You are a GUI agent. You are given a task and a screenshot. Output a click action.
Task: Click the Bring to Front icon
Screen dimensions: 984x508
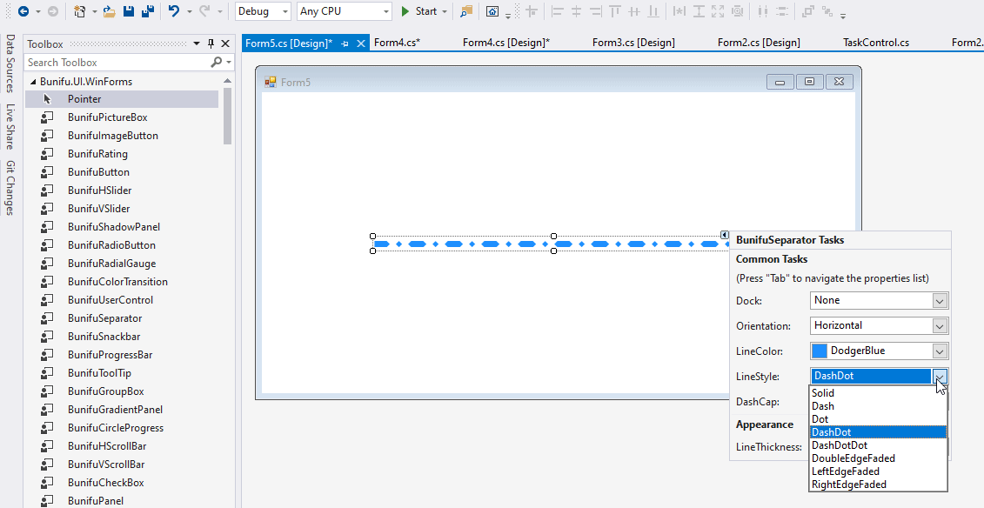807,11
